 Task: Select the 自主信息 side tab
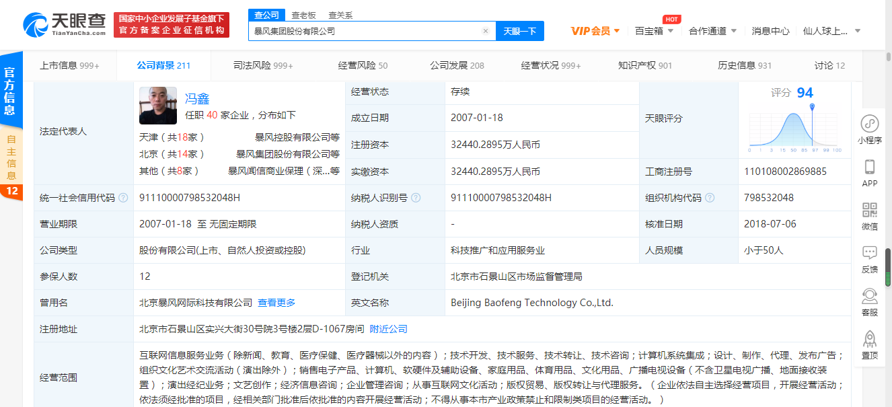11,157
